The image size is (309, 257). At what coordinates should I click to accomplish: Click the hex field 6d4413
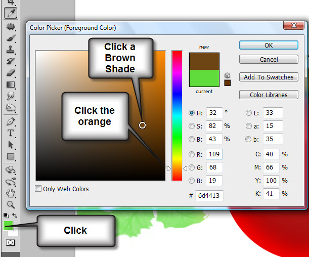coord(209,195)
